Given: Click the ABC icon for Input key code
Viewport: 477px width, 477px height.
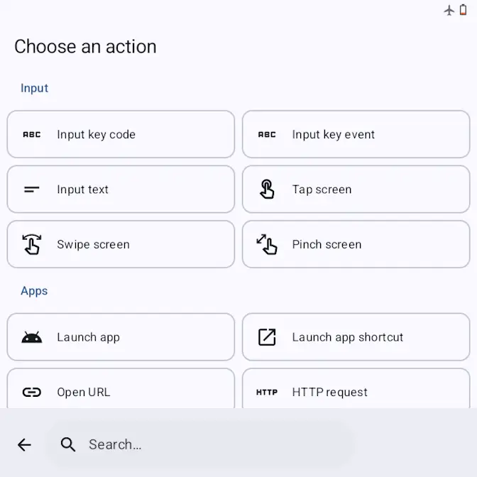Looking at the screenshot, I should (x=32, y=134).
